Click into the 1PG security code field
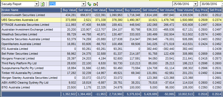Image resolution: width=223 pixels, height=97 pixels. (x=65, y=4)
